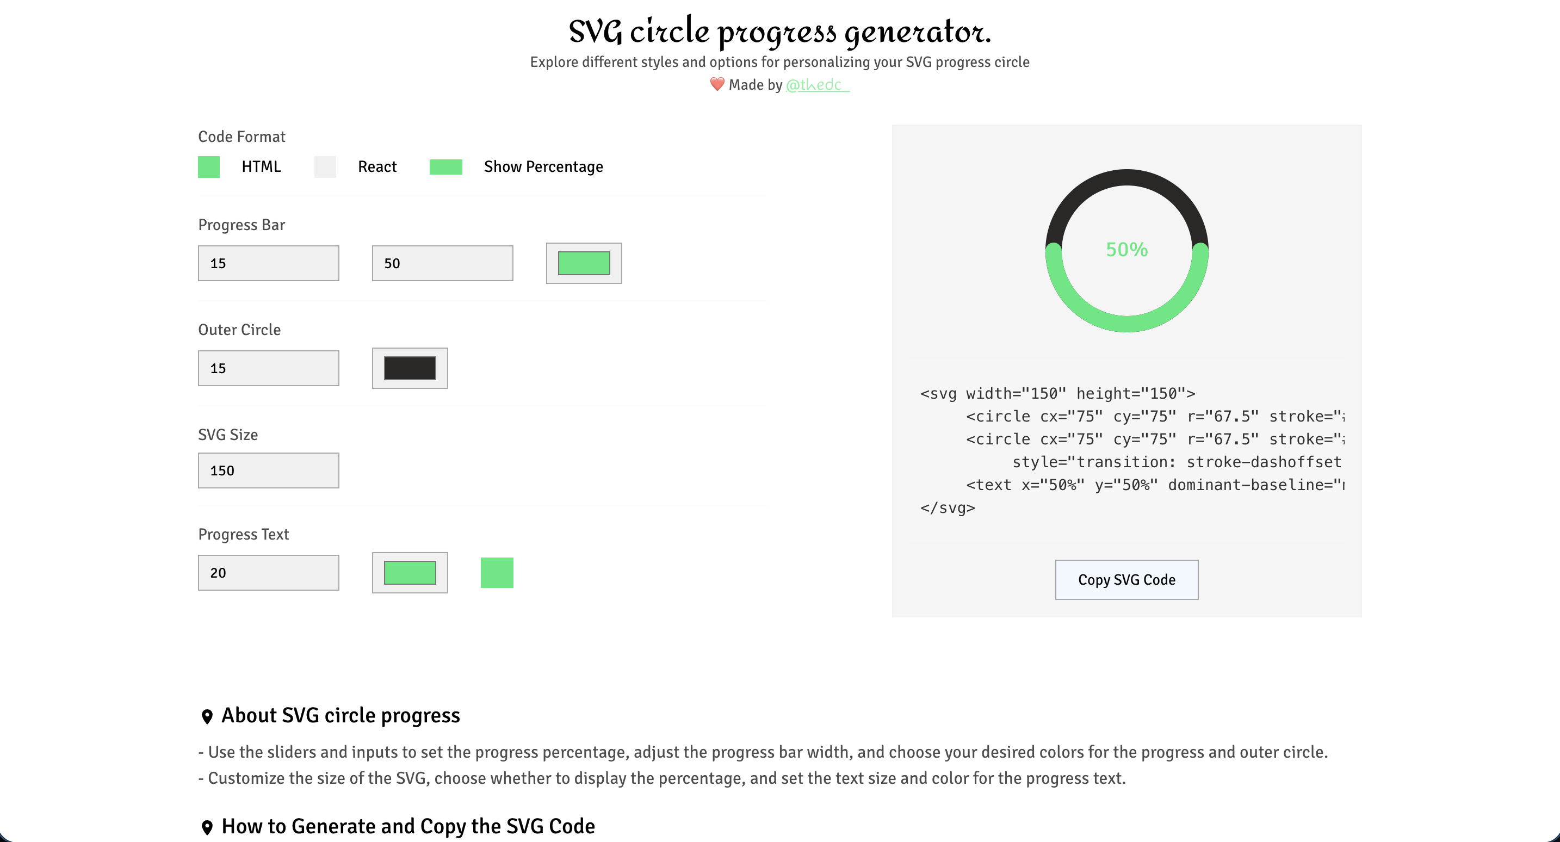This screenshot has width=1560, height=842.
Task: Click the Progress Bar width field
Action: (x=268, y=263)
